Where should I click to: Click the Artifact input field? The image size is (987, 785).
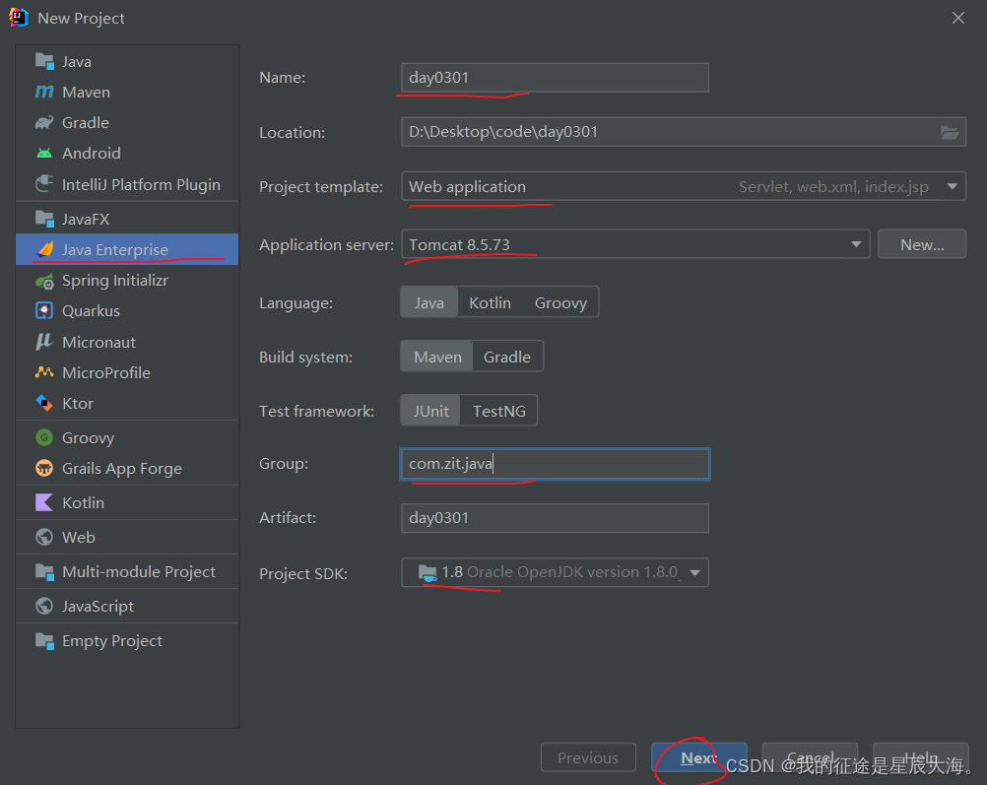[554, 517]
